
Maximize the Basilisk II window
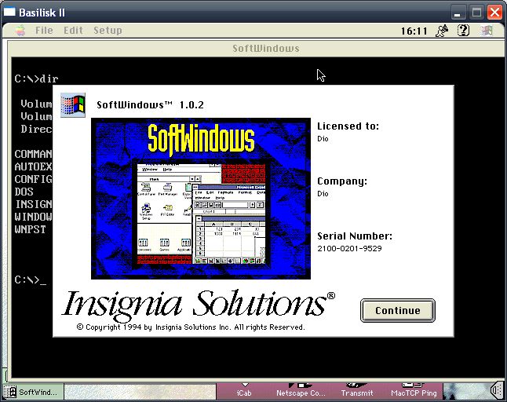click(x=476, y=13)
